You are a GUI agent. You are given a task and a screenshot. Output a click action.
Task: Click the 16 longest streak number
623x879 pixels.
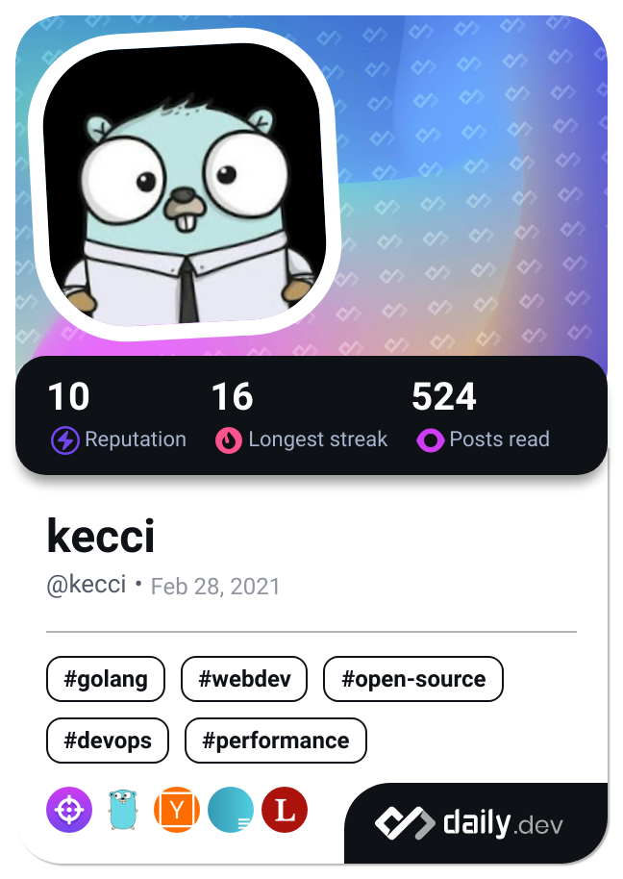232,397
